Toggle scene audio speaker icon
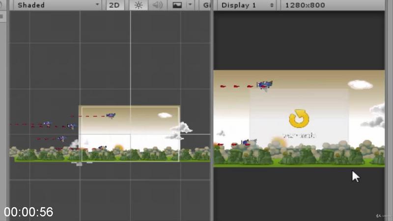 tap(158, 5)
